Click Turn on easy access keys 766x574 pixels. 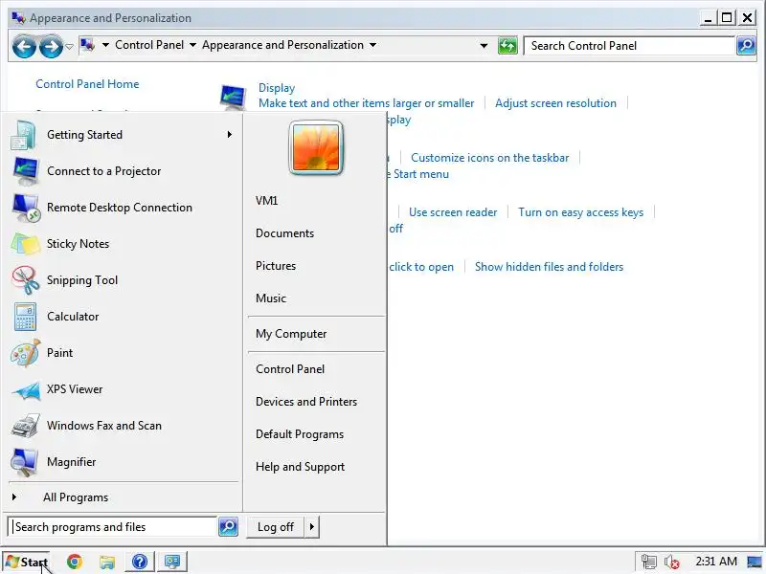[x=580, y=212]
